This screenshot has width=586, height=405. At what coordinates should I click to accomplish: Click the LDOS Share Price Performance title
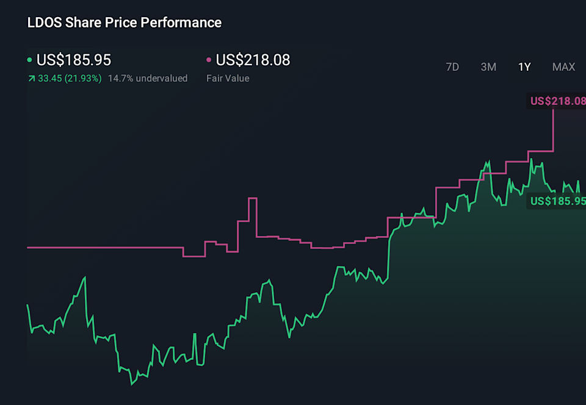point(124,23)
